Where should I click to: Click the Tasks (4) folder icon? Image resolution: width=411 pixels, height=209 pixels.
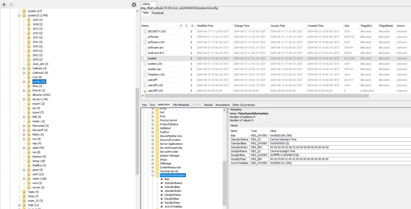click(24, 192)
